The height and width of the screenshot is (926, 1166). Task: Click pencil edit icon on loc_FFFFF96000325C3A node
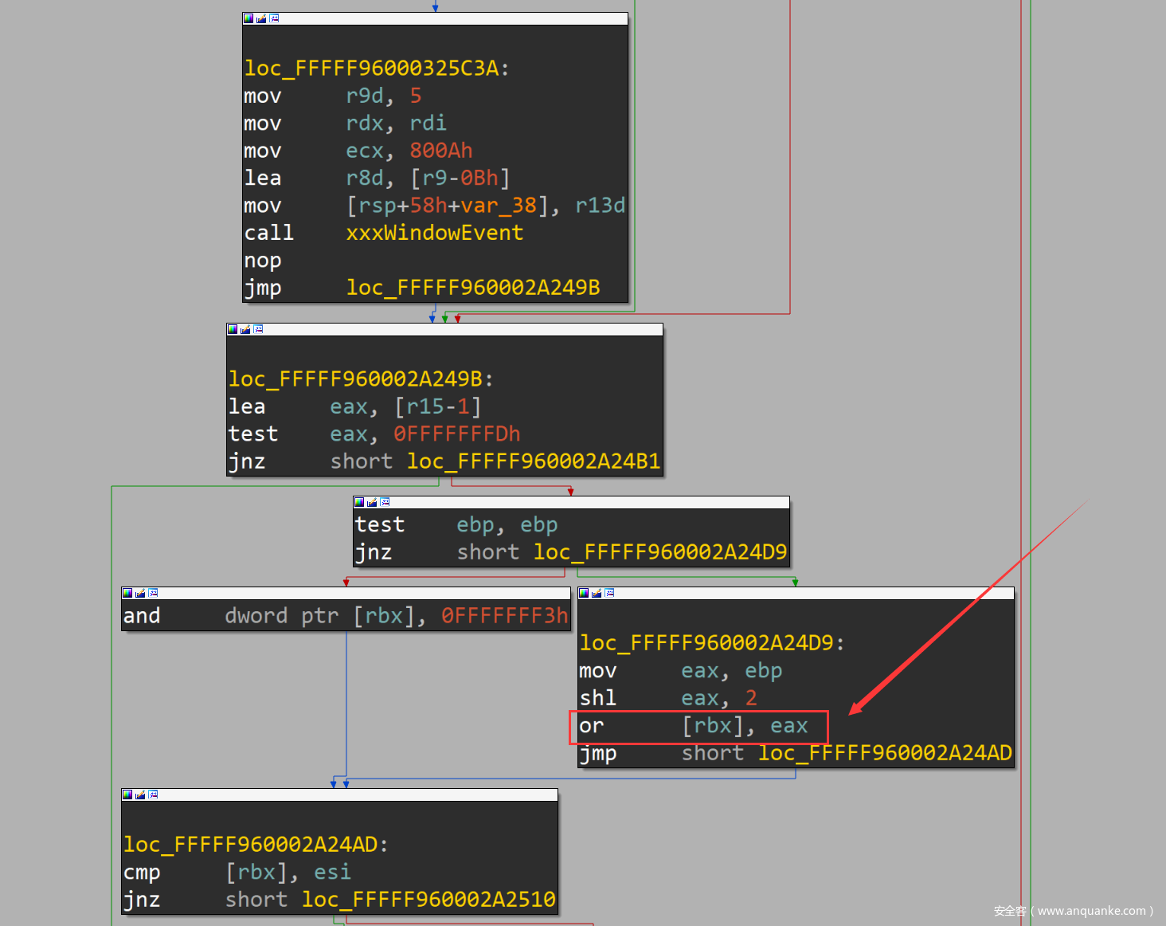click(261, 18)
